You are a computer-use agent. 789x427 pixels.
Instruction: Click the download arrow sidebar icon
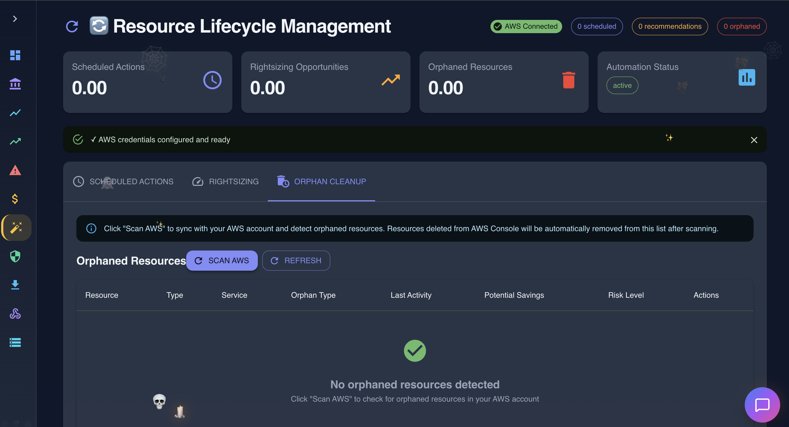pyautogui.click(x=15, y=285)
